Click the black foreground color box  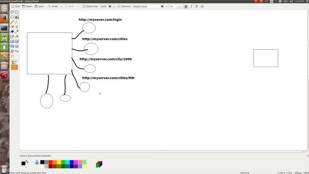(23, 163)
